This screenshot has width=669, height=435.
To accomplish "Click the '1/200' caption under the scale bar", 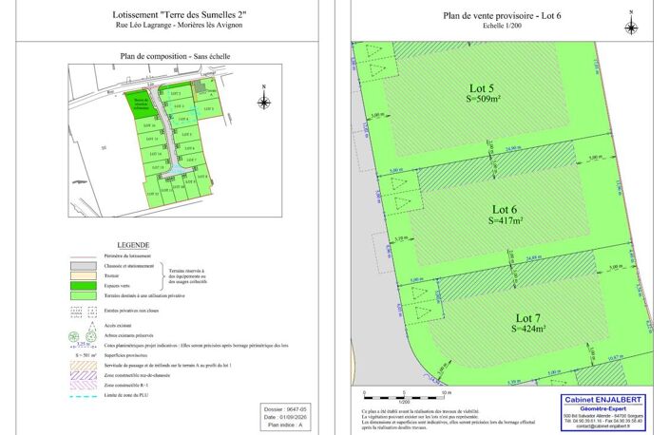I will click(x=404, y=402).
